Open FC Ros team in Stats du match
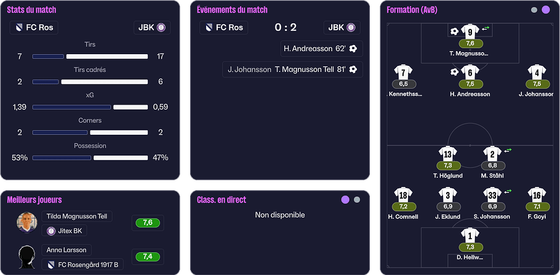 point(34,28)
